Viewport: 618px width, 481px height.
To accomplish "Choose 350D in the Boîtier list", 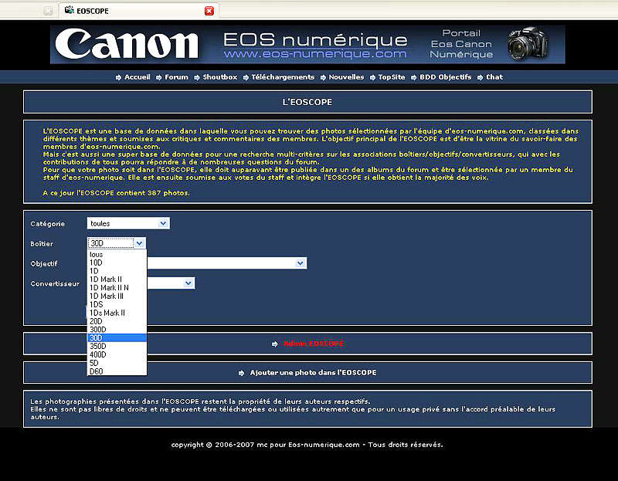I will [117, 346].
